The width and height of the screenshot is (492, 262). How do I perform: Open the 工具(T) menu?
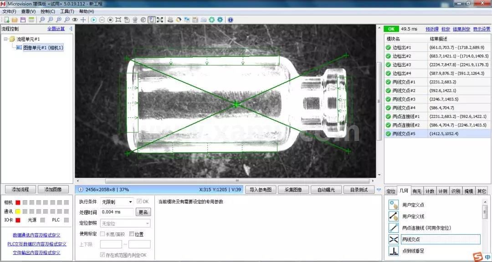(67, 11)
